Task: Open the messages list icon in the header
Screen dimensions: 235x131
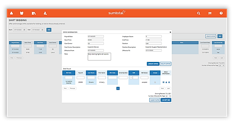Action: [210, 13]
